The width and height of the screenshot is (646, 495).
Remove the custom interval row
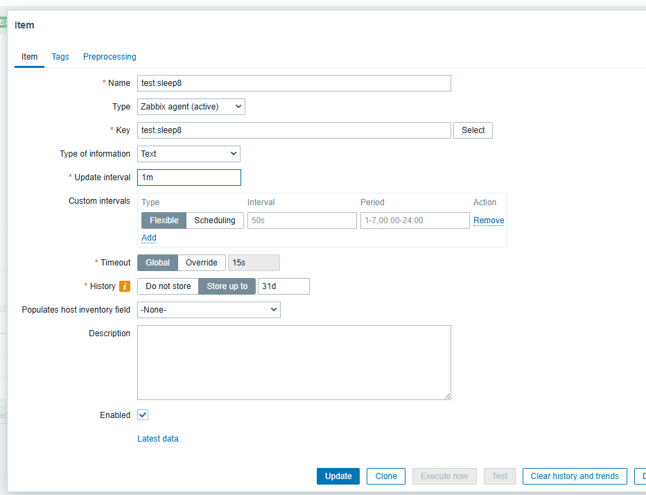pos(489,220)
